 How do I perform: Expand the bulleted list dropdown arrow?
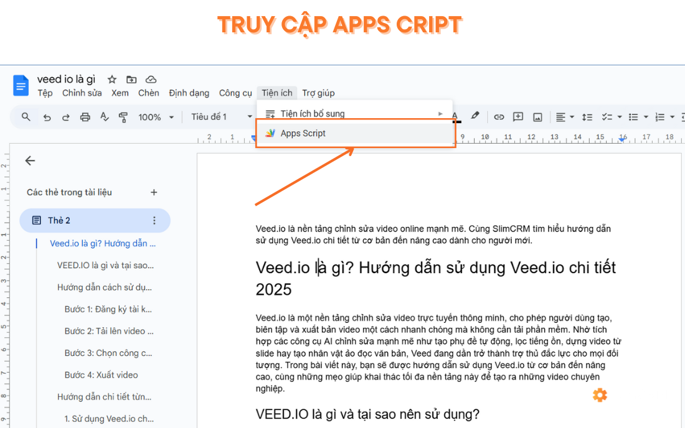[x=646, y=117]
